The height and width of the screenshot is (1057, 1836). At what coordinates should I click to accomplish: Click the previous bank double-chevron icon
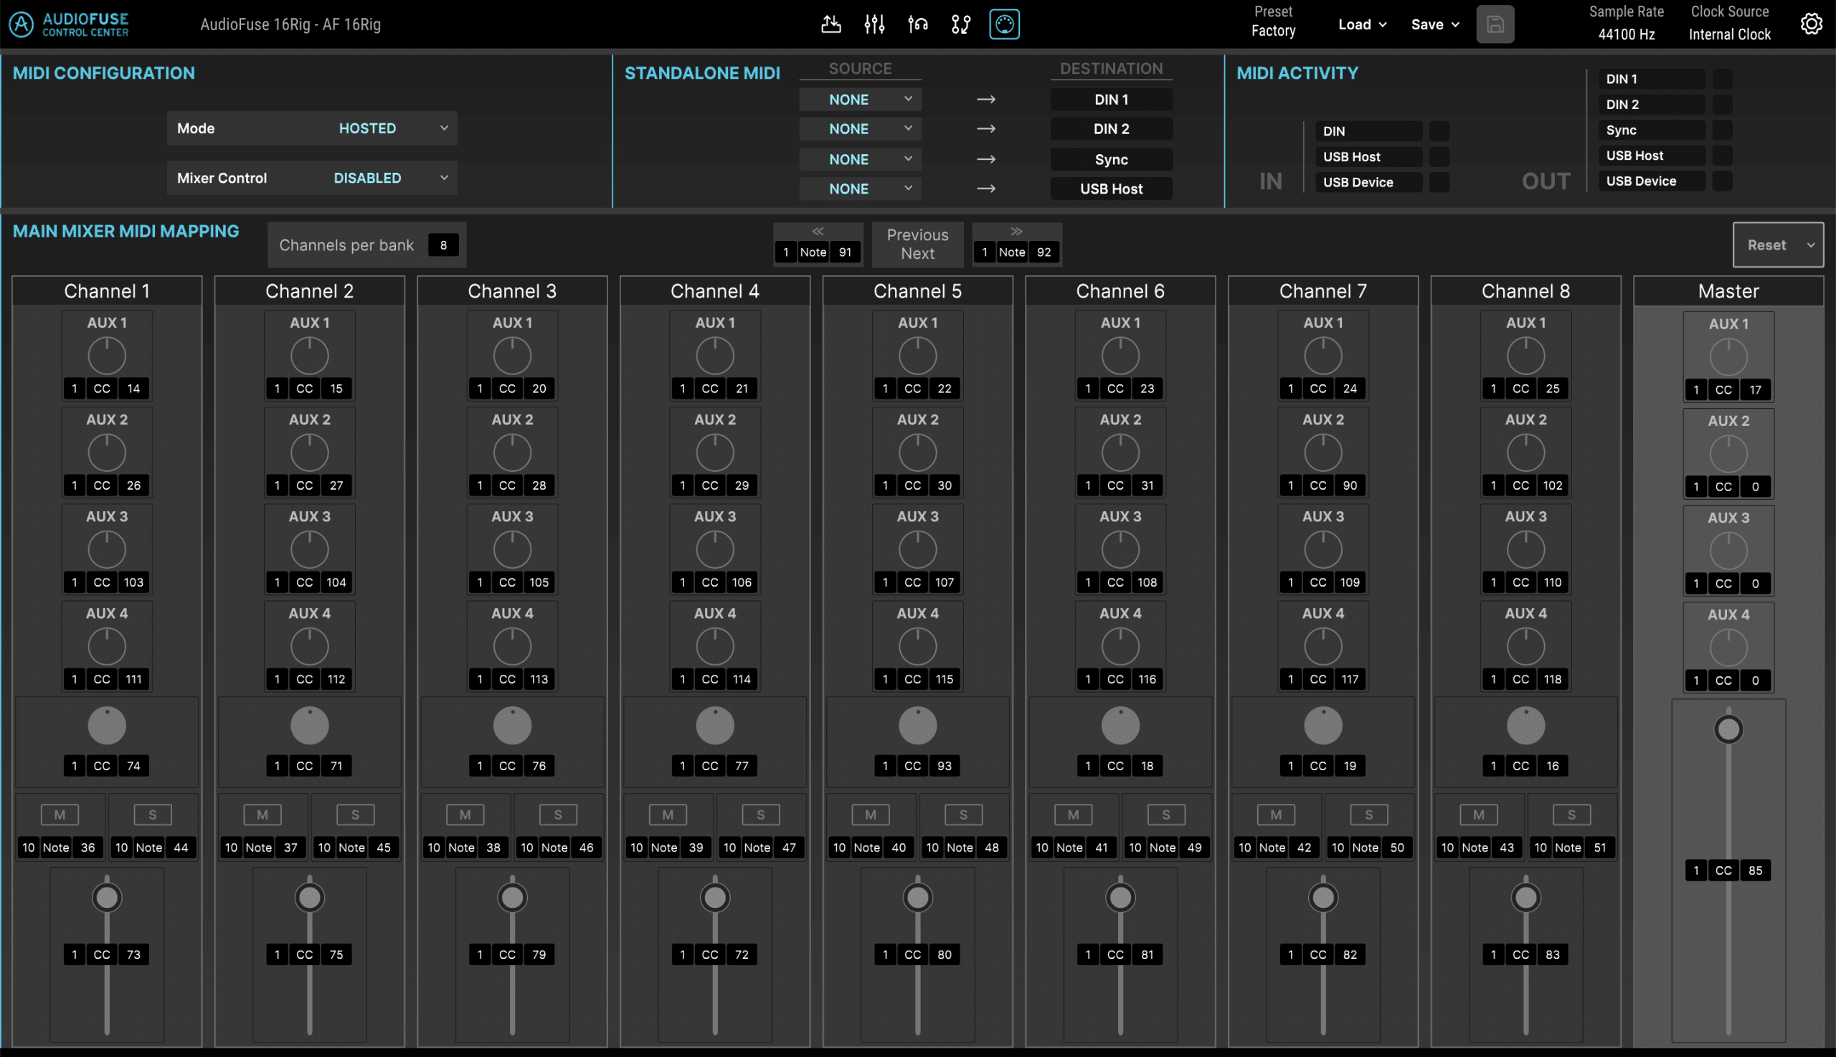coord(818,231)
